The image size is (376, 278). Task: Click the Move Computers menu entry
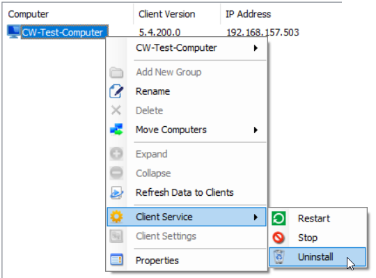pyautogui.click(x=187, y=130)
